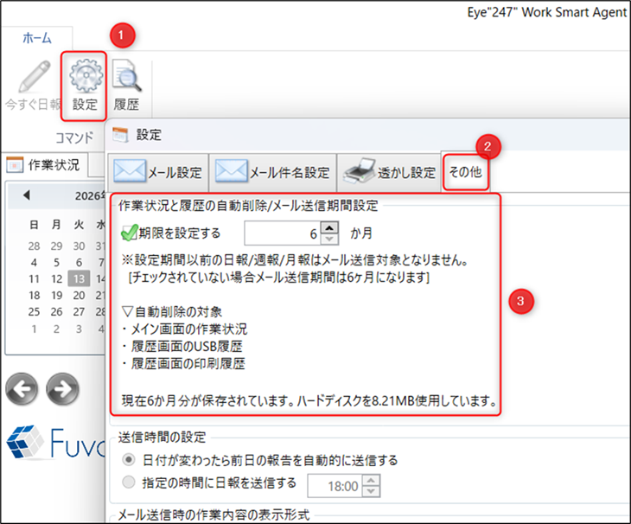Go forward with the right arrow button

(61, 390)
